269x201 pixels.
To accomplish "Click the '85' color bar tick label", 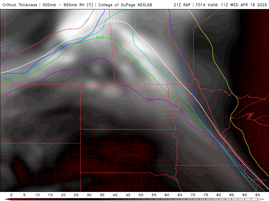I will pyautogui.click(x=232, y=195).
